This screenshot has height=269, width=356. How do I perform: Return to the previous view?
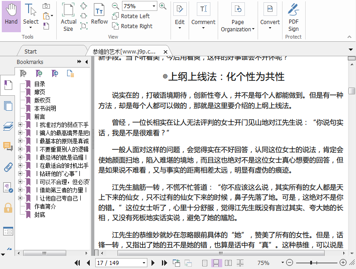pyautogui.click(x=176, y=263)
